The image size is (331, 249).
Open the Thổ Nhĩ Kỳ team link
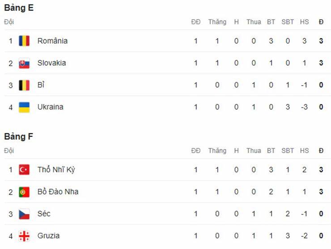pos(56,170)
